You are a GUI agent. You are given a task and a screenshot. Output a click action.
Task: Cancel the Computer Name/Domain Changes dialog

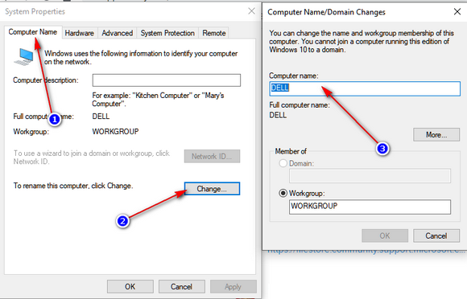click(436, 236)
